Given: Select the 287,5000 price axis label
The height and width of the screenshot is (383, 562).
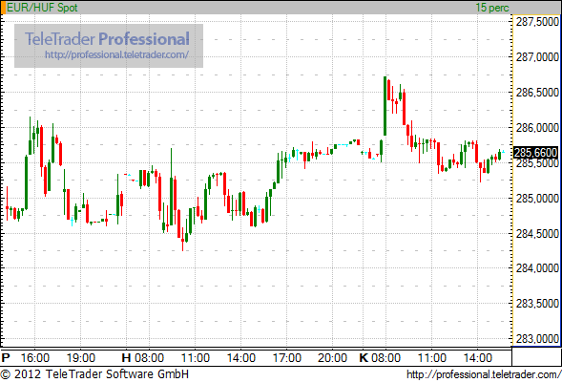Looking at the screenshot, I should (x=537, y=22).
